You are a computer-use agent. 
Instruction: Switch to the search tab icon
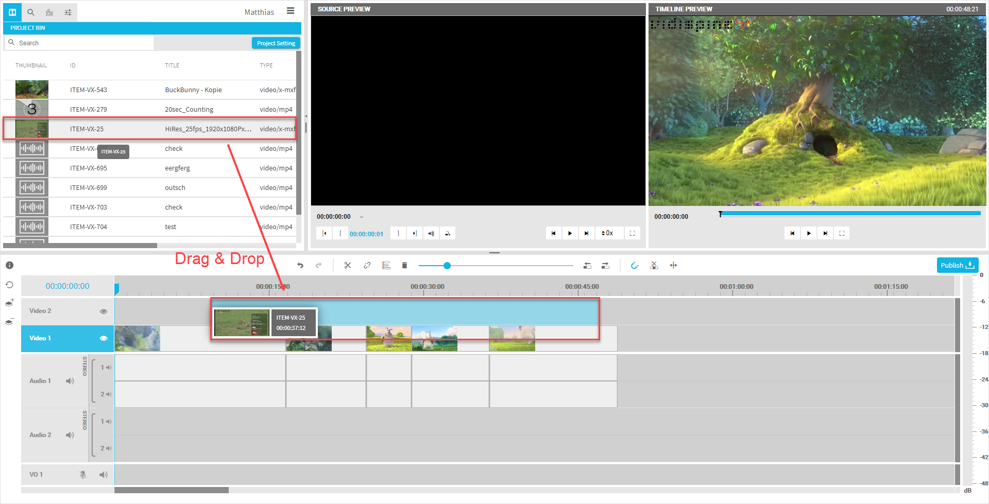coord(31,12)
